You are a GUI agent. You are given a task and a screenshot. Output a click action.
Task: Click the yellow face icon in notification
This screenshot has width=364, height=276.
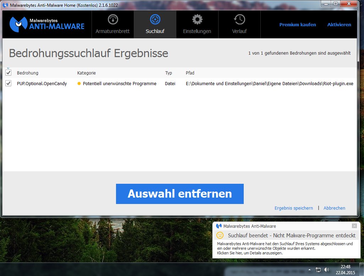(220, 235)
